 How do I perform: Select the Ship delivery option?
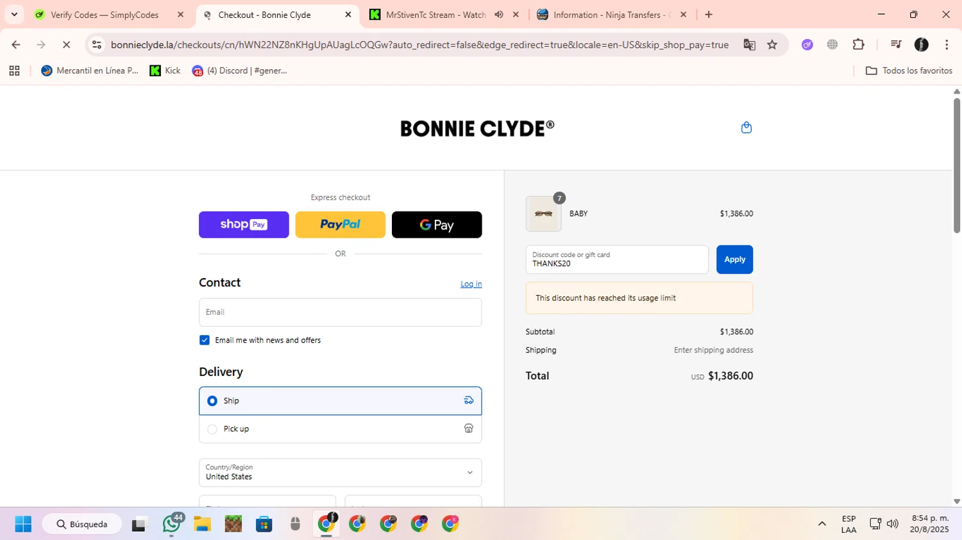(x=340, y=401)
